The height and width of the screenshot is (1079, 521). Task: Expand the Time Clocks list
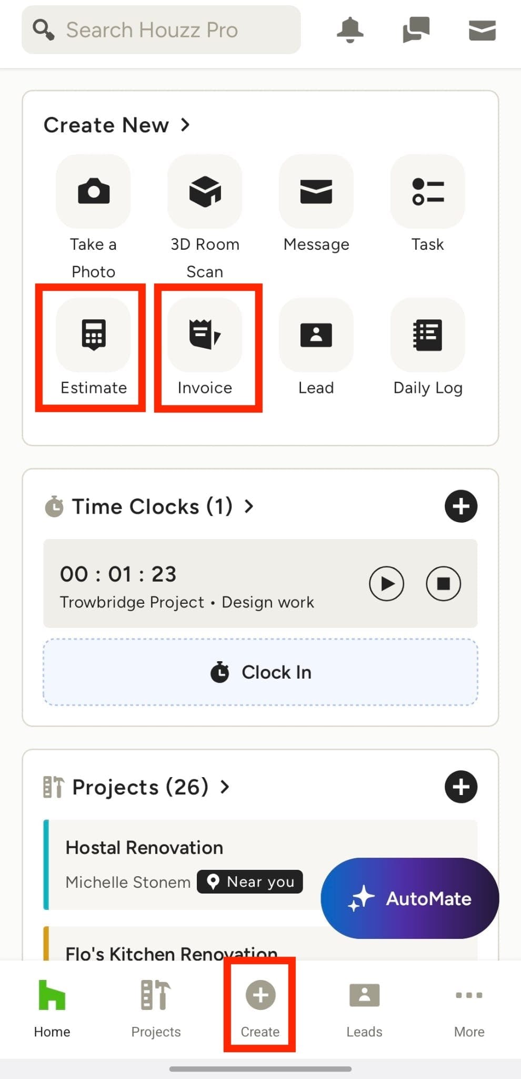click(x=249, y=506)
